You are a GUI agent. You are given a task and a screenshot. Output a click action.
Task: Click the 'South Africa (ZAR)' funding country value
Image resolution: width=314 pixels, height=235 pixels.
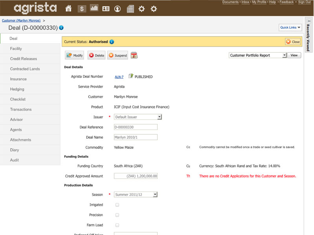click(x=128, y=166)
